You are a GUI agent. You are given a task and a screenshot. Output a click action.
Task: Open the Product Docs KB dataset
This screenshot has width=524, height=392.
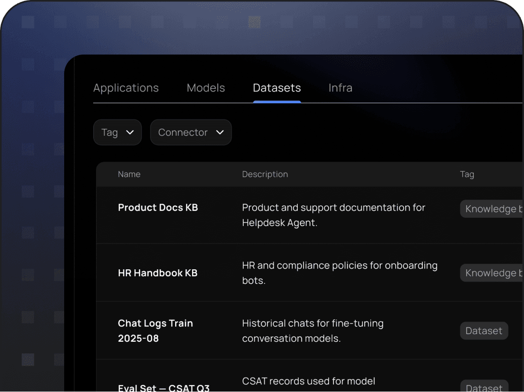(158, 208)
